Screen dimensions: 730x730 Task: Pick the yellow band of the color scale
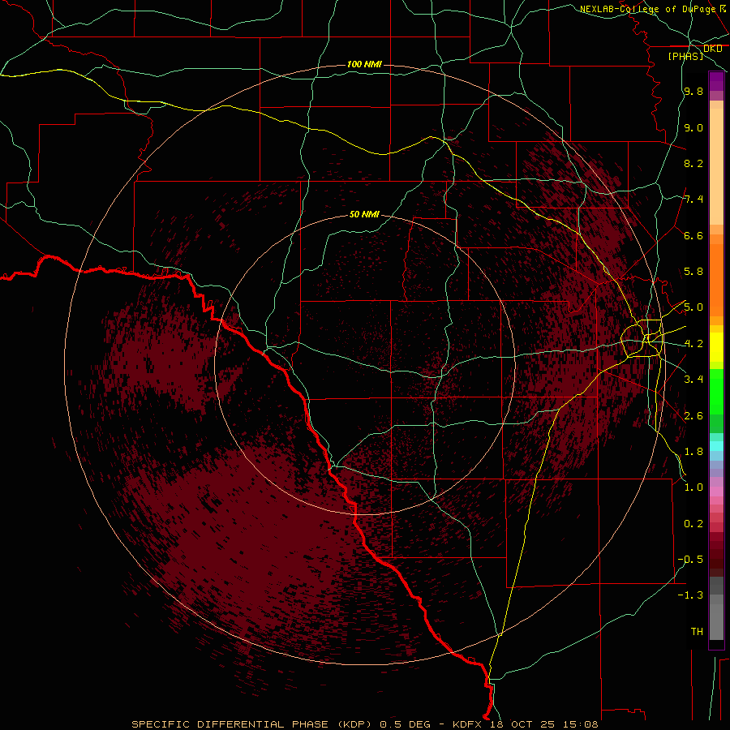pyautogui.click(x=716, y=347)
